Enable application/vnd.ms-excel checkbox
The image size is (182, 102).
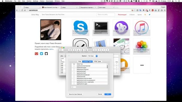74,78
